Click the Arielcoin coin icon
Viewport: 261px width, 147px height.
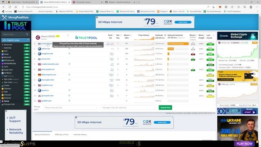[2, 98]
